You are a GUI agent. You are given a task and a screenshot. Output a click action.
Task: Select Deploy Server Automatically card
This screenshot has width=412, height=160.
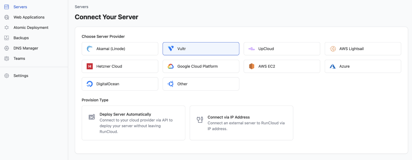(134, 123)
